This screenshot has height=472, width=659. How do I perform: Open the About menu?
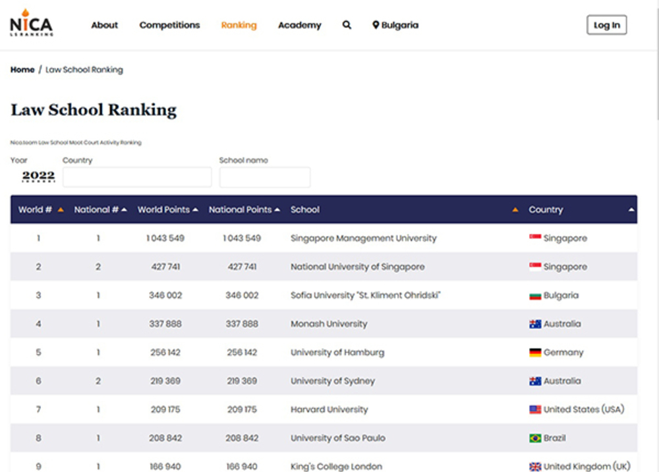click(105, 25)
